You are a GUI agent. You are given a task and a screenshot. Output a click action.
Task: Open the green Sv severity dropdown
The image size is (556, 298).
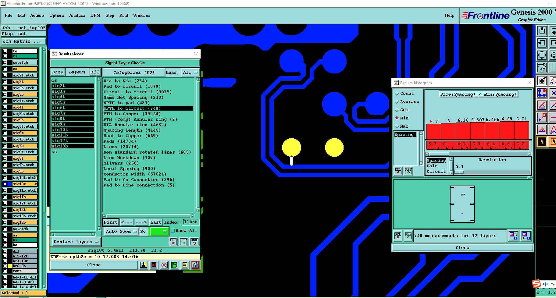[x=159, y=232]
